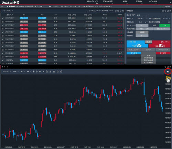
Task: Sell at Bid 152.851 button
Action: 137,44
